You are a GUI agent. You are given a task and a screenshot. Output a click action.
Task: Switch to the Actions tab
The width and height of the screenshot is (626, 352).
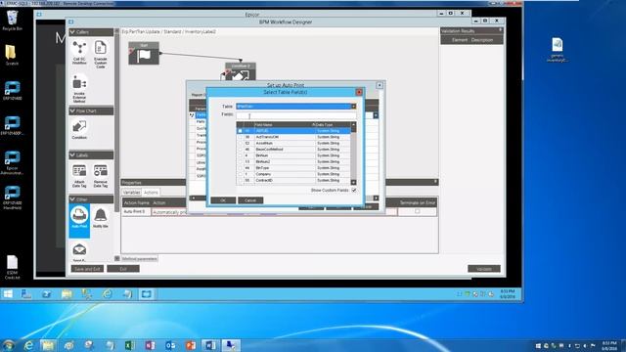[x=151, y=193]
